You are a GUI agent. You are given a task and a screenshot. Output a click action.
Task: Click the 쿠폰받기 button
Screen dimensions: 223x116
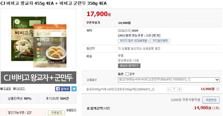[56, 112]
